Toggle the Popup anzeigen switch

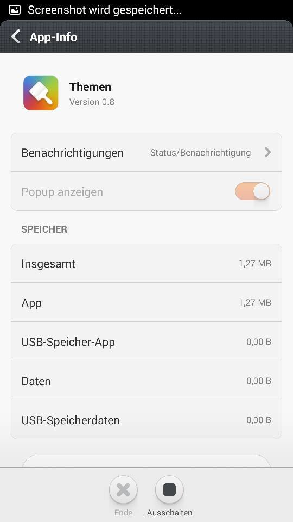[x=252, y=191]
